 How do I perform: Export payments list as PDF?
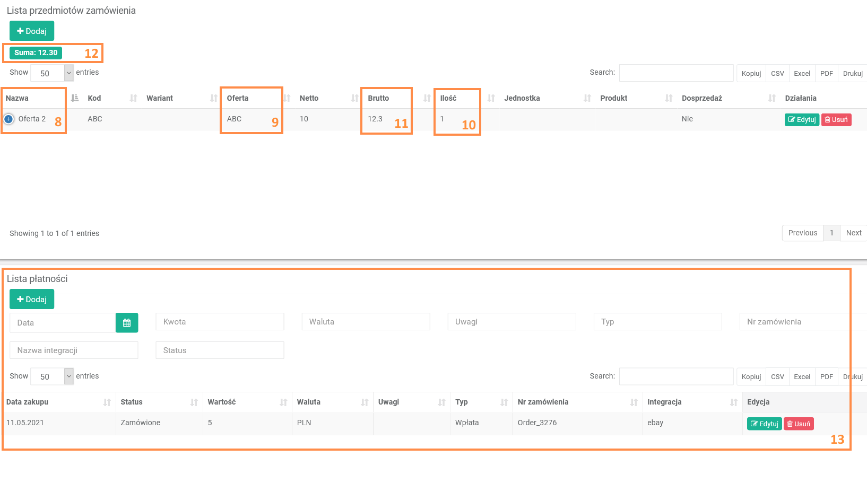826,377
